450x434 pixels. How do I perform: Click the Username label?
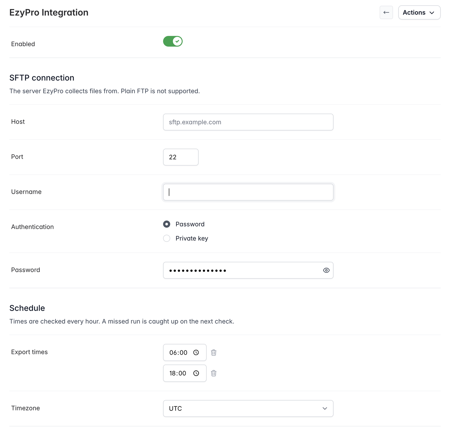pos(26,192)
